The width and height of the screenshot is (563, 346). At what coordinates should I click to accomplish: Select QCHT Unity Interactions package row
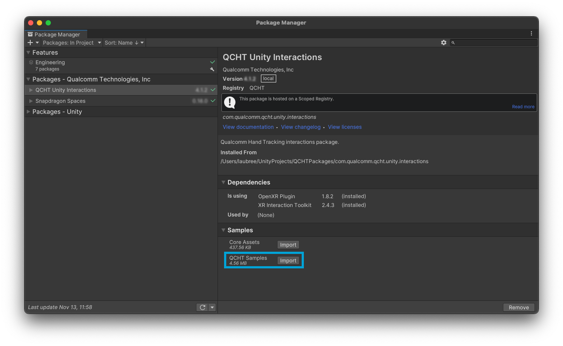pos(121,90)
